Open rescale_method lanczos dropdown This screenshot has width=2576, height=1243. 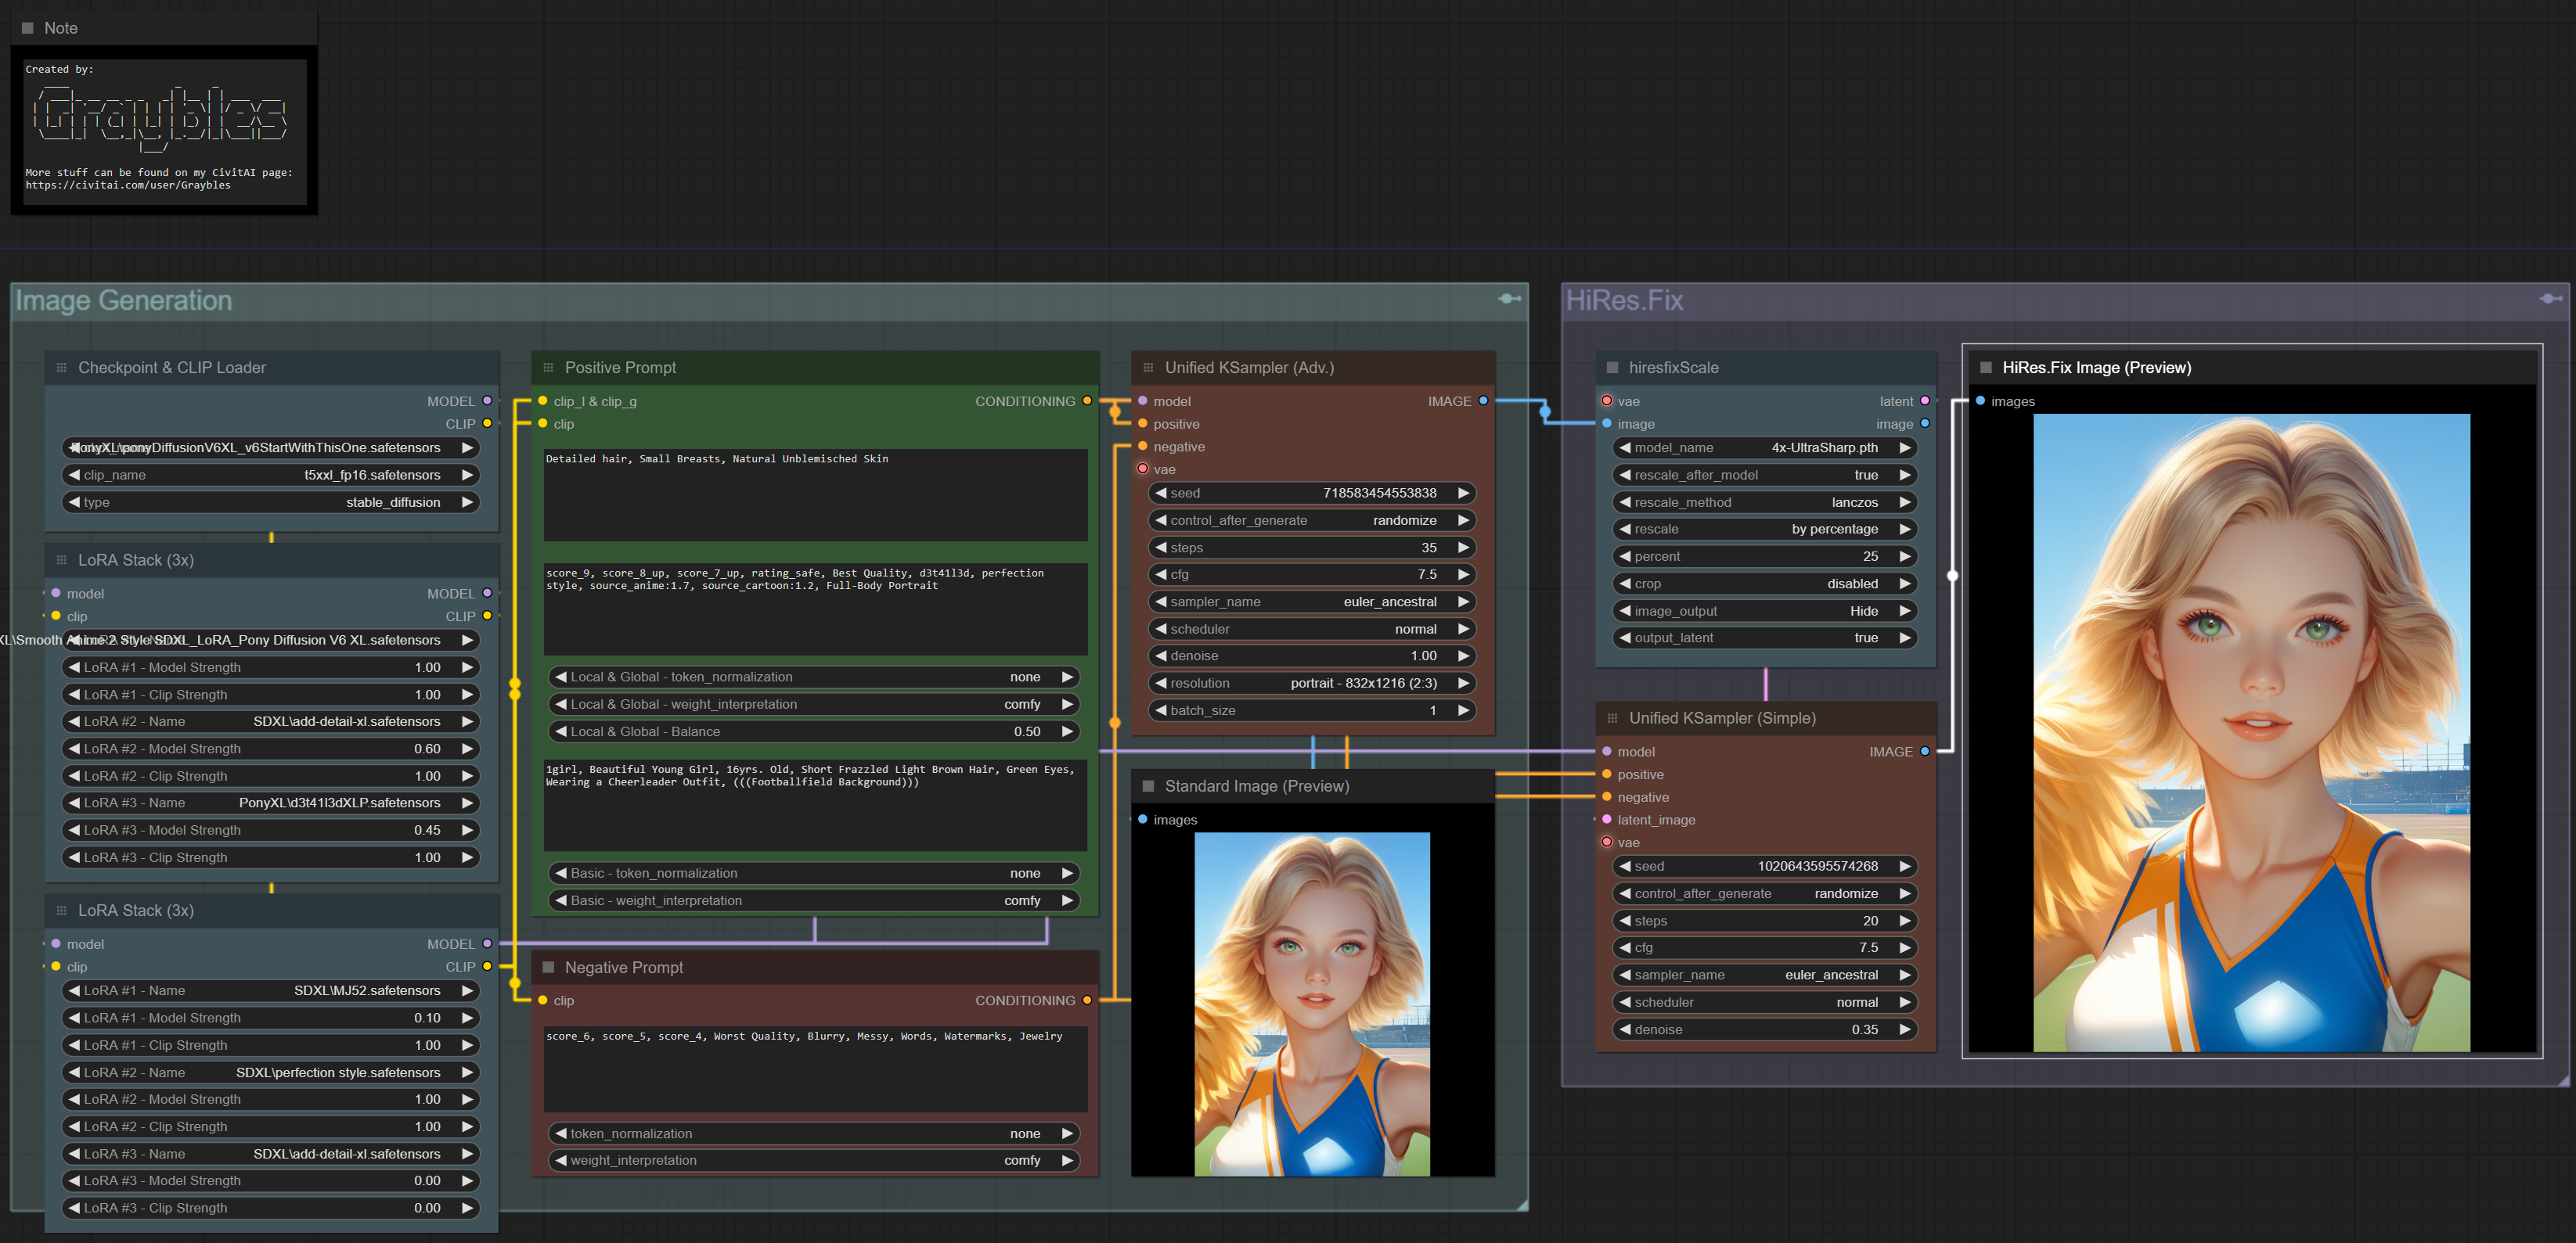[x=1765, y=501]
